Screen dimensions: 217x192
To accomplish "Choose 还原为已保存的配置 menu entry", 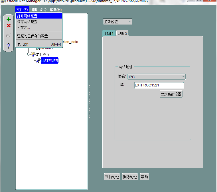I will click(39, 36).
